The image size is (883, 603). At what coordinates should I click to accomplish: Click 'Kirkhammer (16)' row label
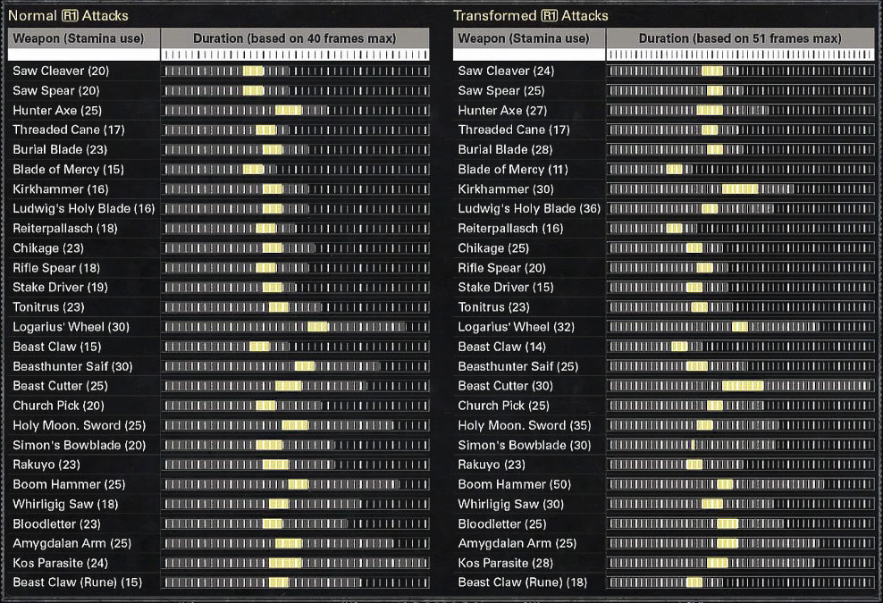[x=61, y=189]
